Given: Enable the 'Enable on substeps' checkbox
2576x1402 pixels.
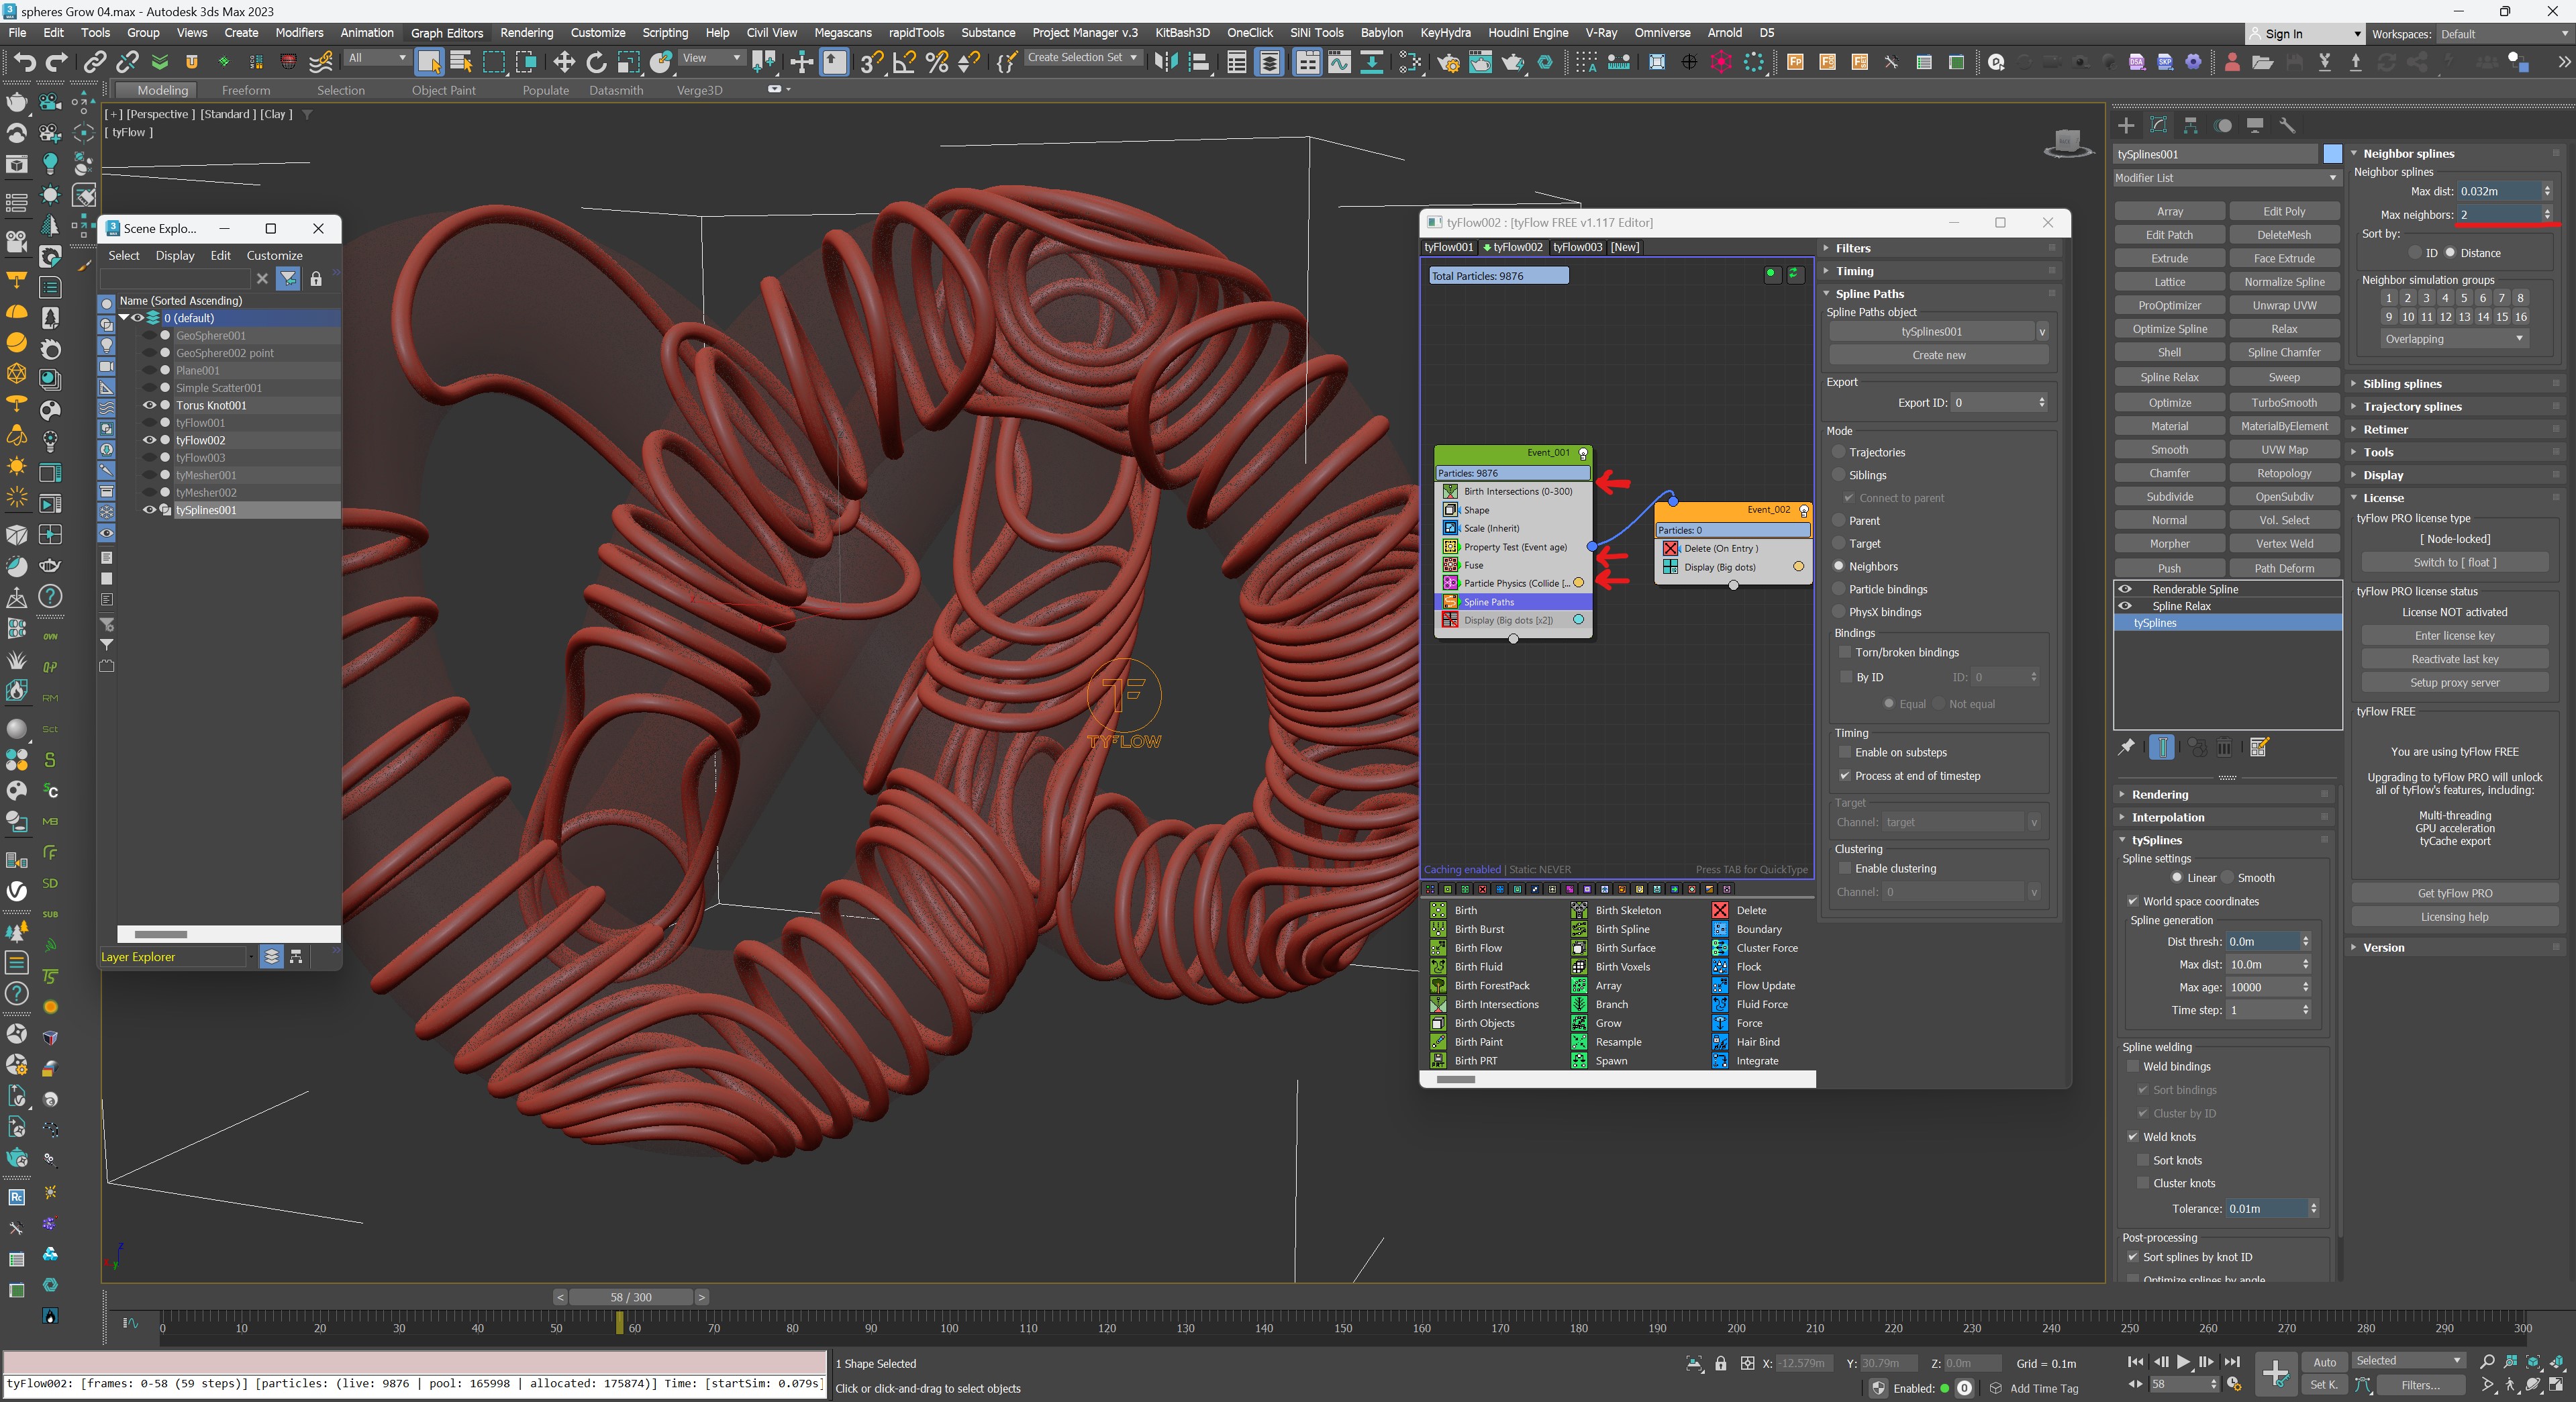Looking at the screenshot, I should point(1845,752).
